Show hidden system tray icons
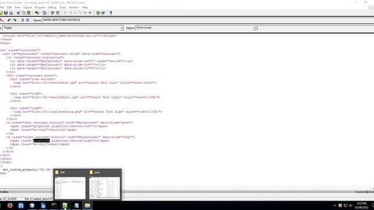The image size is (374, 210). (x=335, y=205)
